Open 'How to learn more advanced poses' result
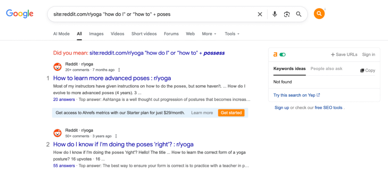The image size is (388, 177). (x=112, y=78)
